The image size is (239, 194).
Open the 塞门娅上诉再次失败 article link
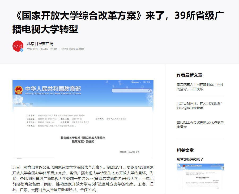pyautogui.click(x=200, y=125)
